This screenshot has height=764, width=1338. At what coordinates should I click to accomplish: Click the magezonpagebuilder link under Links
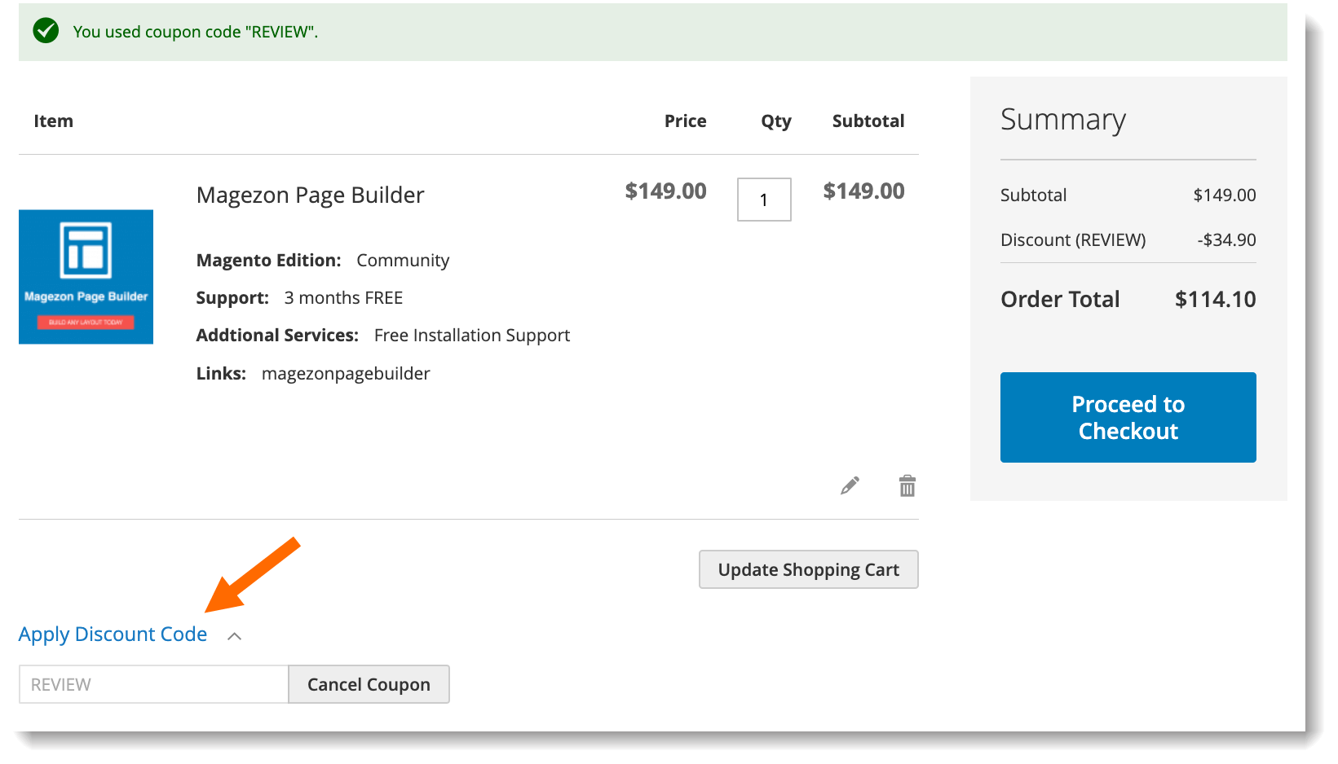pos(345,373)
